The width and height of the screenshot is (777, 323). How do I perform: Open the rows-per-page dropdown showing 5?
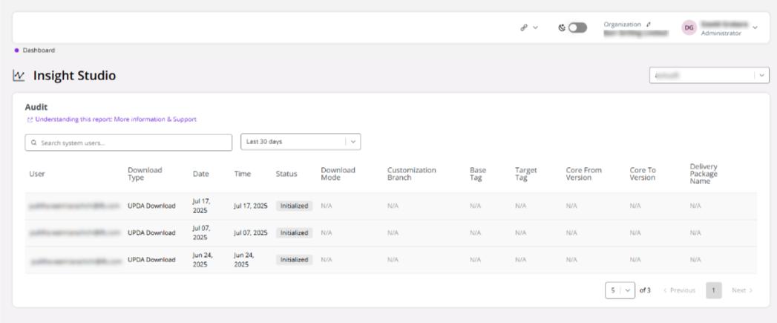pyautogui.click(x=620, y=290)
